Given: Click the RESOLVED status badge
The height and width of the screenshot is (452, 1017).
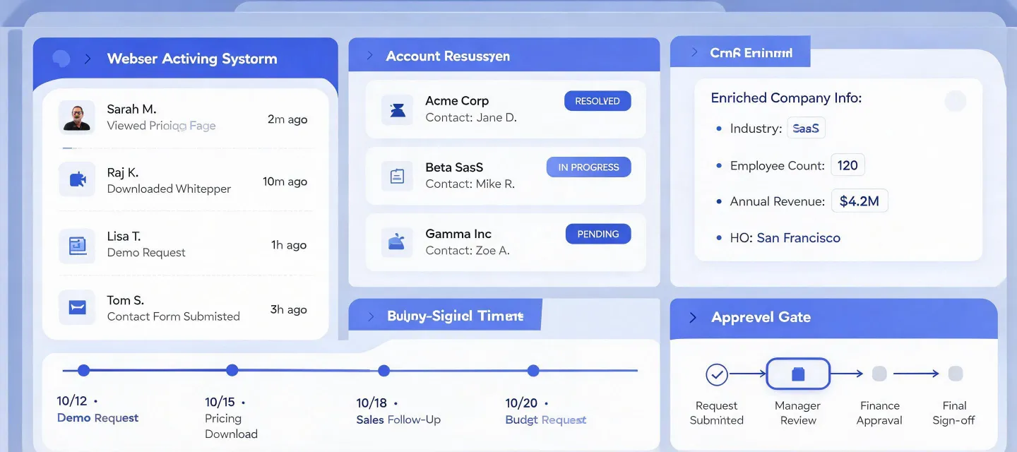Looking at the screenshot, I should (597, 101).
